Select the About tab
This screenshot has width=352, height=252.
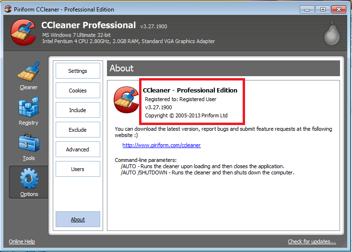click(78, 219)
